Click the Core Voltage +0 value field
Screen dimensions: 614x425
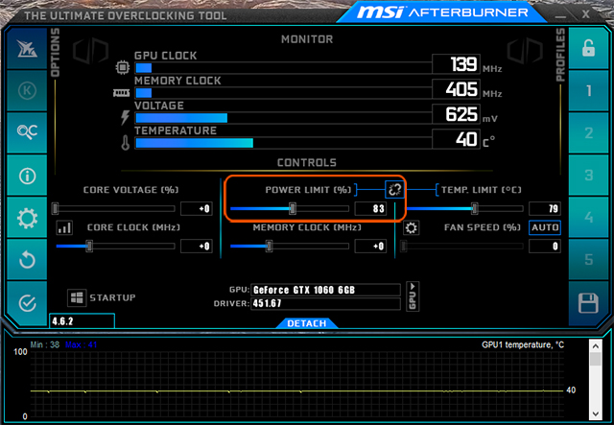(x=197, y=208)
